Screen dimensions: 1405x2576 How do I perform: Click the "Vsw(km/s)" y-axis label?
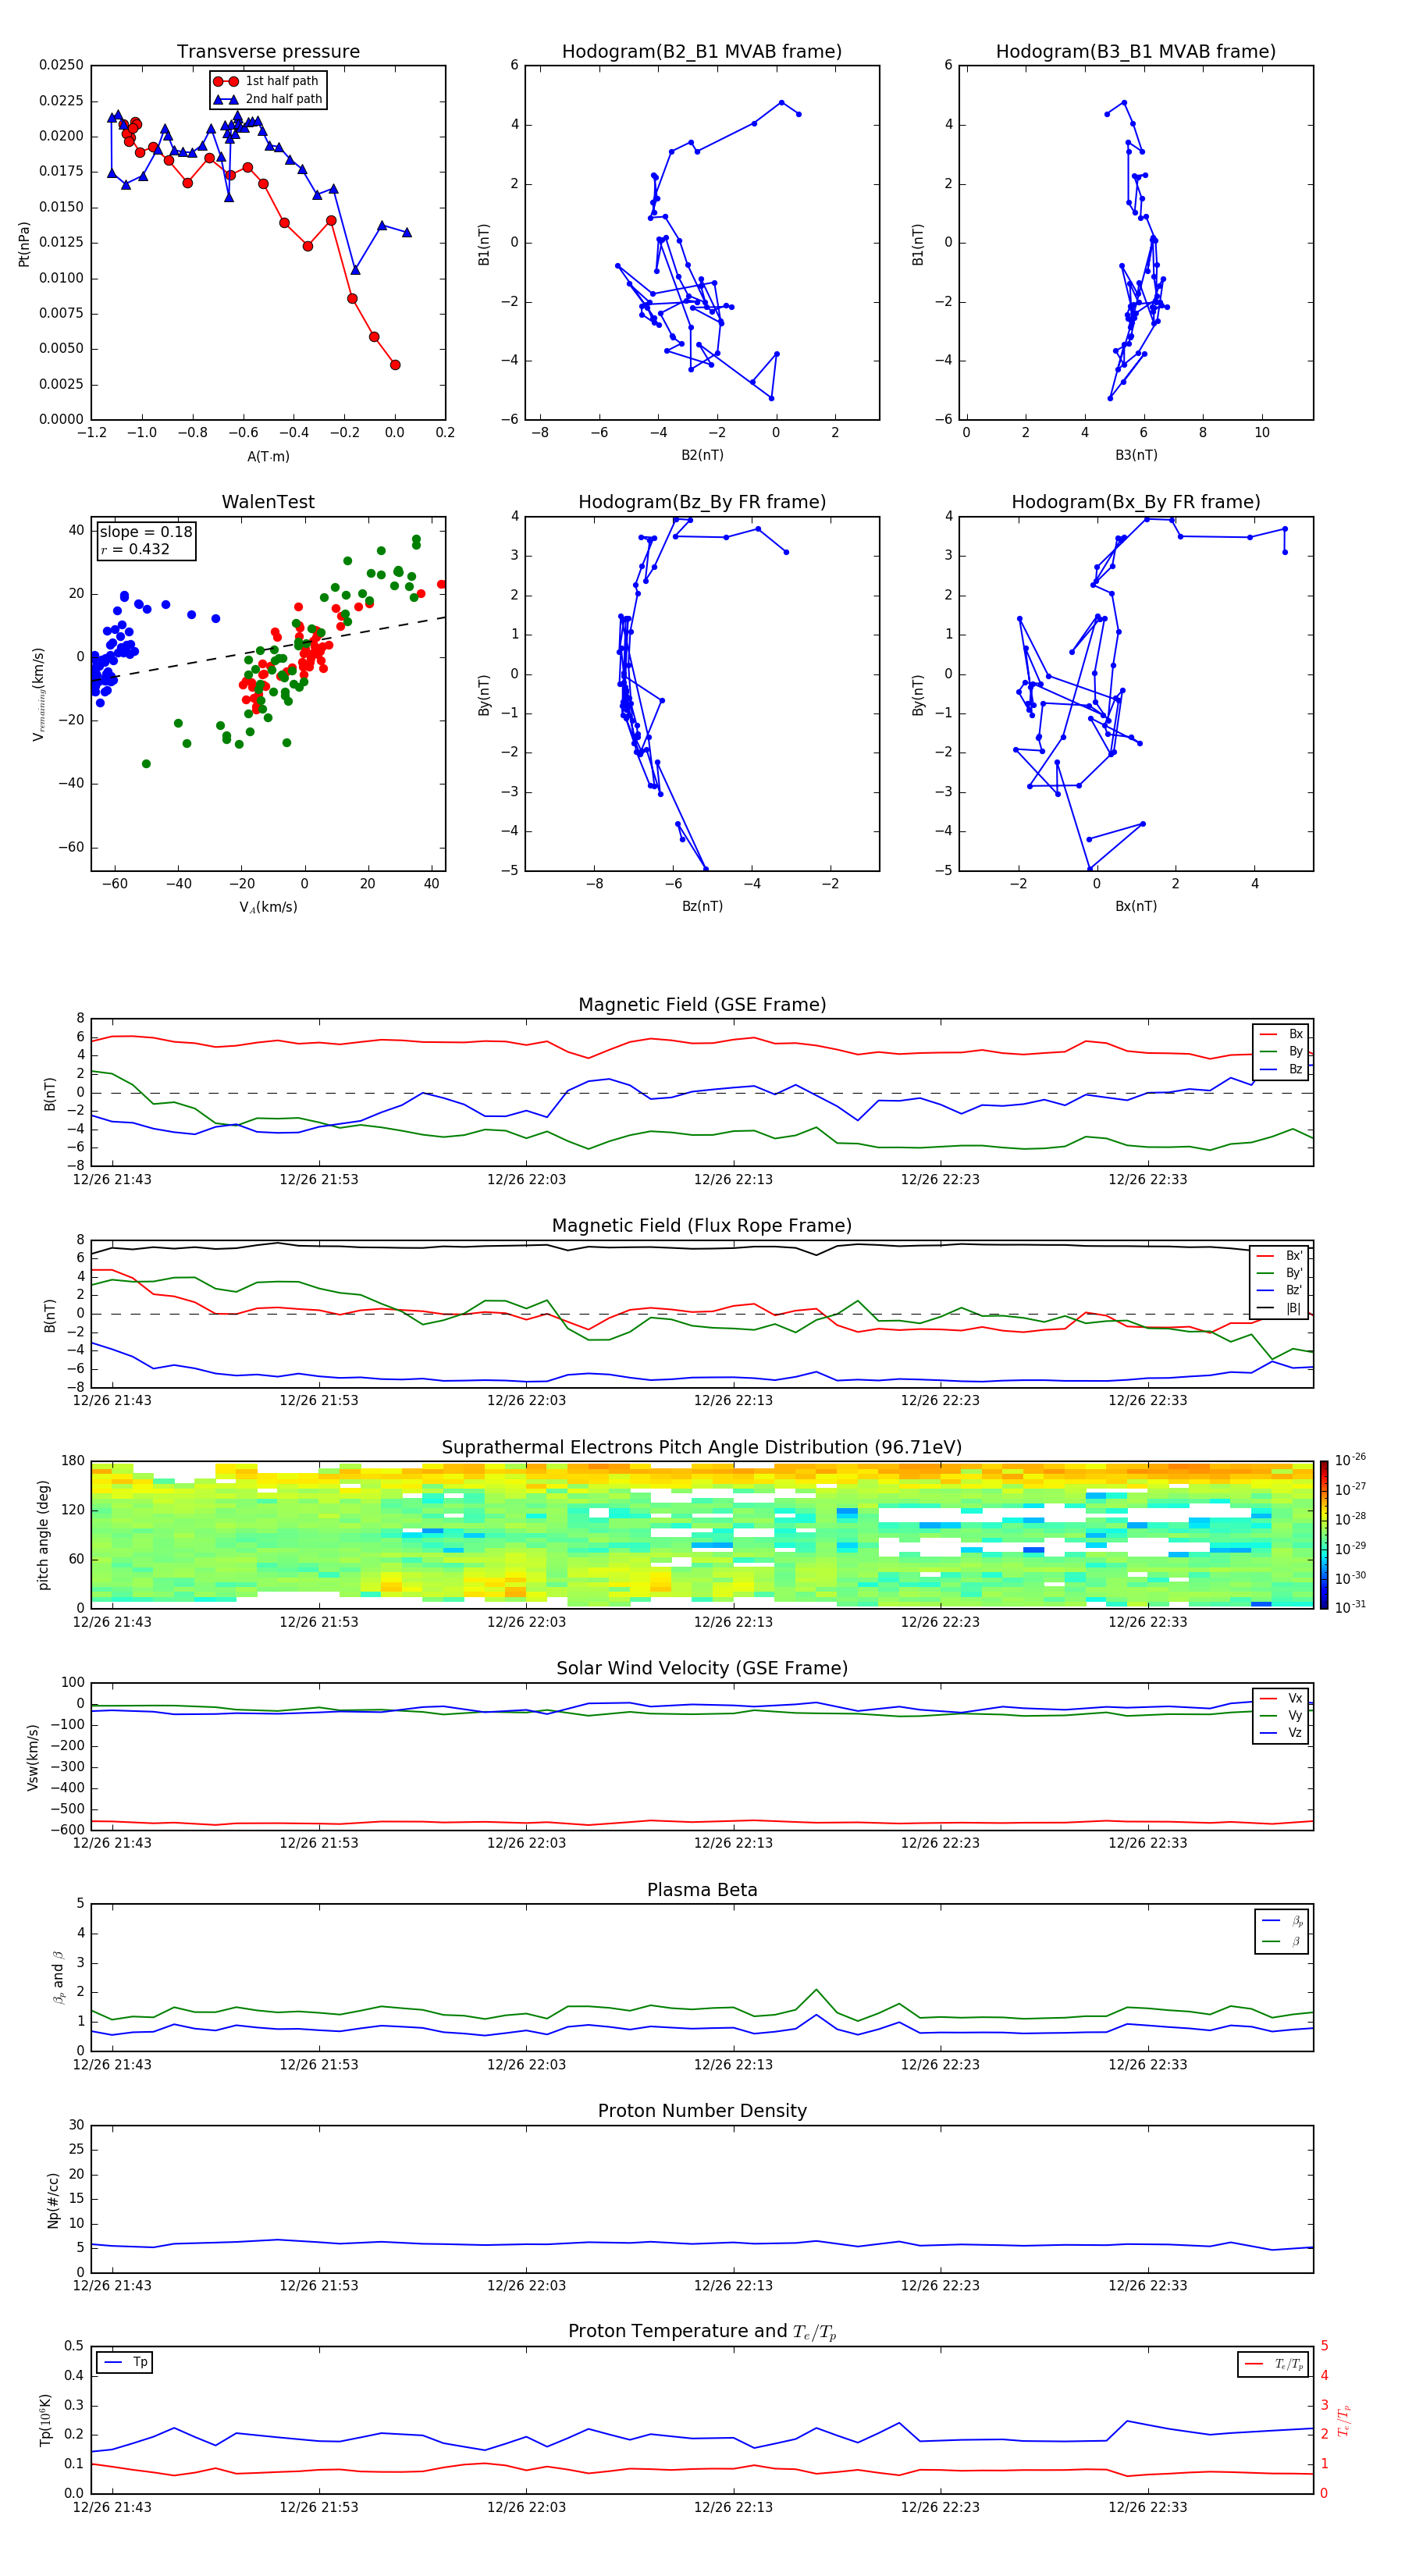[33, 1757]
